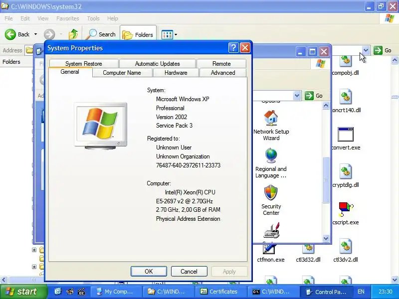The width and height of the screenshot is (399, 299).
Task: Click the product ID 76487-640-2972611-23373
Action: pos(189,165)
